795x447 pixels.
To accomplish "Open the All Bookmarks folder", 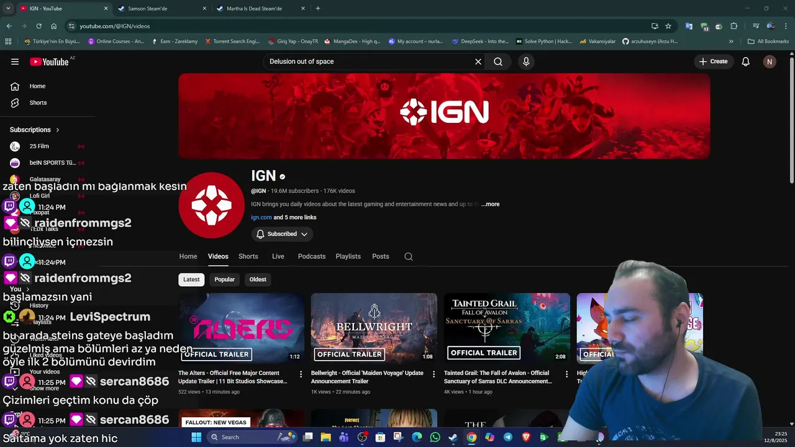I will click(769, 42).
